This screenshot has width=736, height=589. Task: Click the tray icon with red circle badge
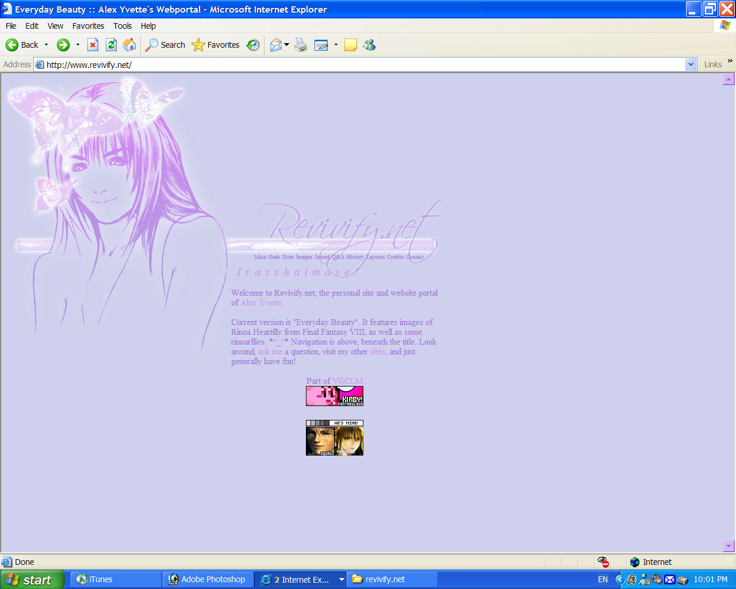[x=657, y=579]
